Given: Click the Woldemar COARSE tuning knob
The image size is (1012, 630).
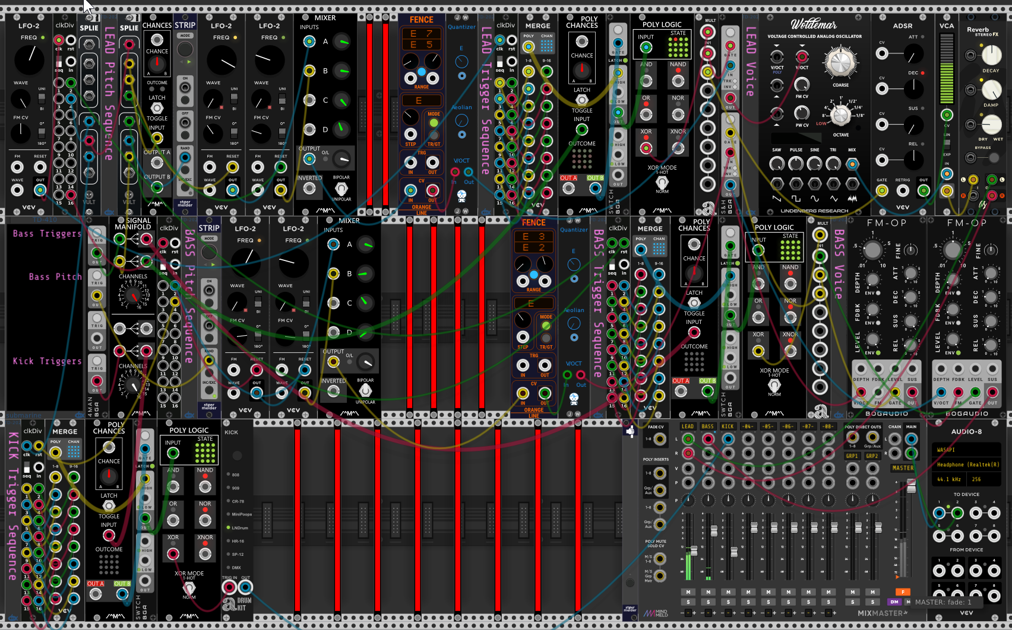Looking at the screenshot, I should coord(840,62).
